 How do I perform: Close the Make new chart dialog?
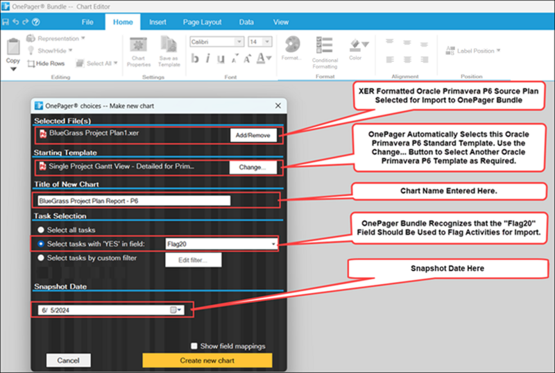pos(278,106)
